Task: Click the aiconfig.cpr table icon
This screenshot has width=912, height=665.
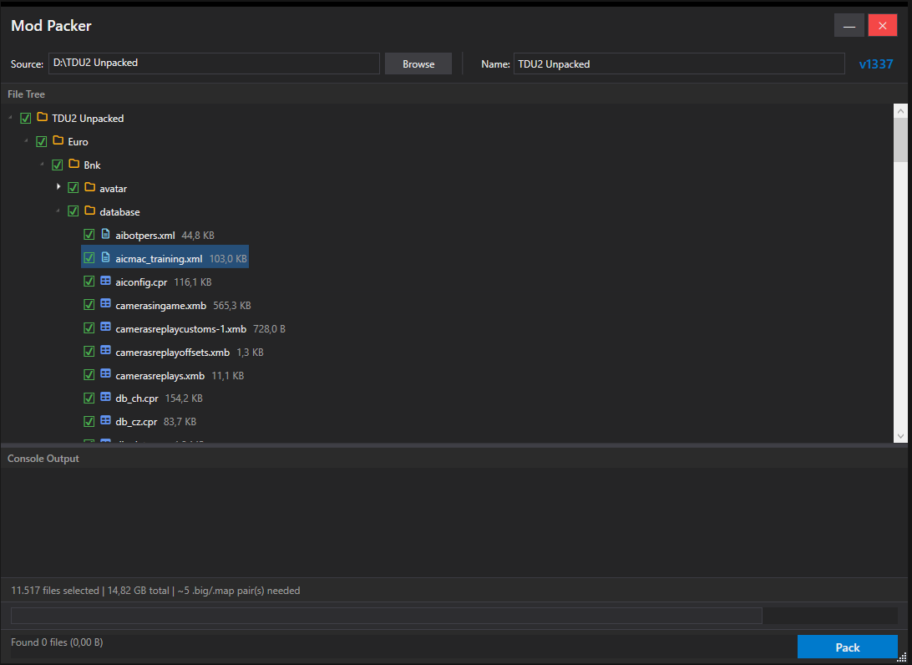Action: (105, 281)
